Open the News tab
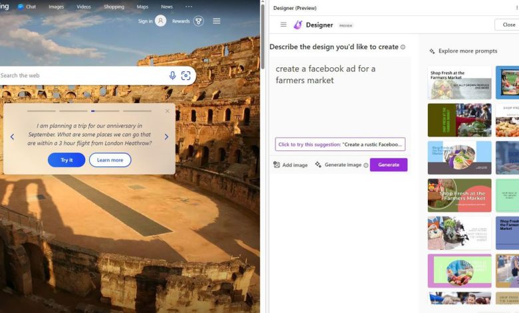The height and width of the screenshot is (313, 519). 167,7
